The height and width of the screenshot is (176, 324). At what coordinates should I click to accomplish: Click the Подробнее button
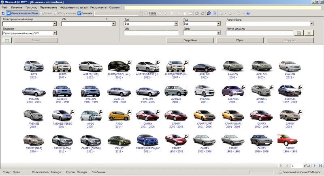190,40
